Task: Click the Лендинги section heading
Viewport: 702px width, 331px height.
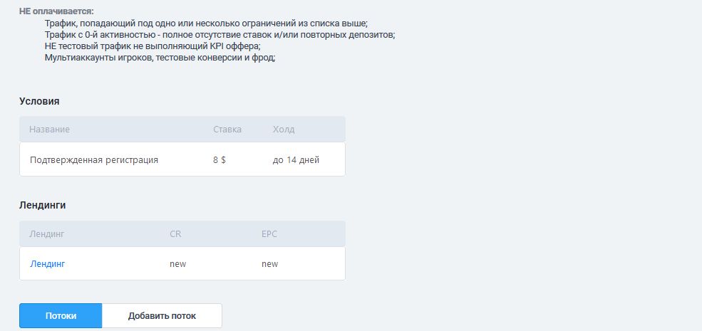Action: [42, 205]
